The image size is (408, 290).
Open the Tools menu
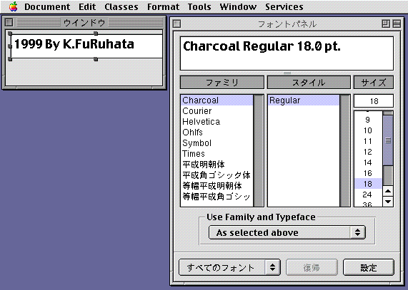(199, 6)
